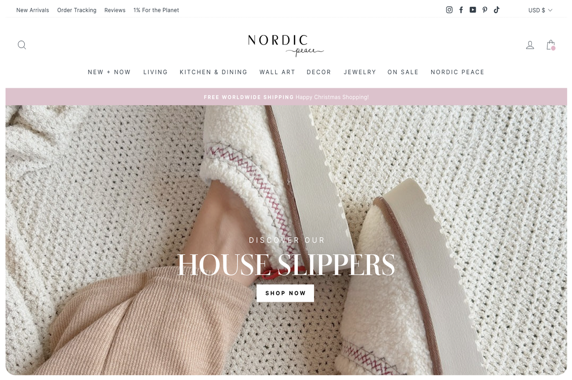The image size is (572, 380).
Task: Open the LIVING menu
Action: click(155, 72)
